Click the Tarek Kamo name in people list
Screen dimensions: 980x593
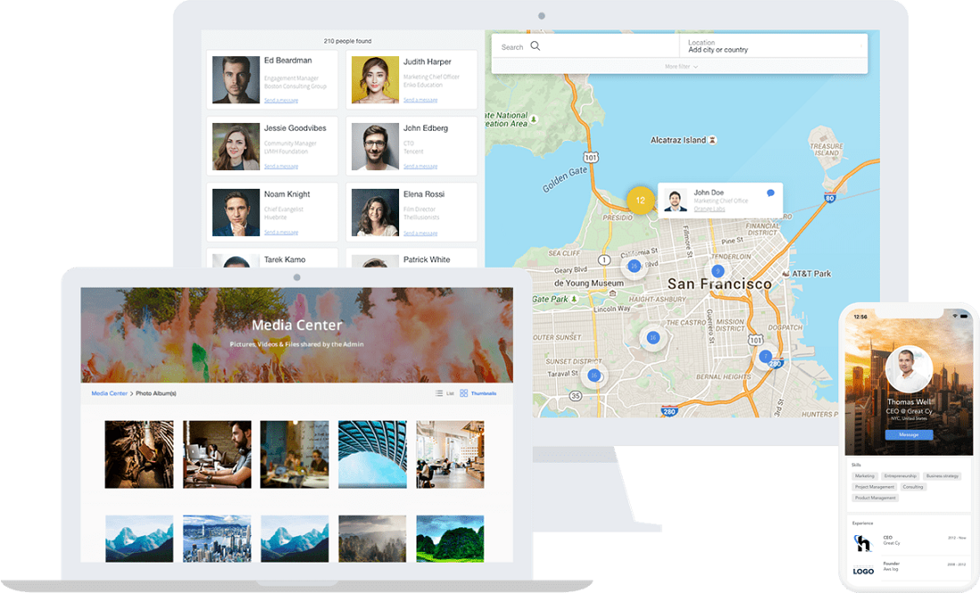[284, 259]
